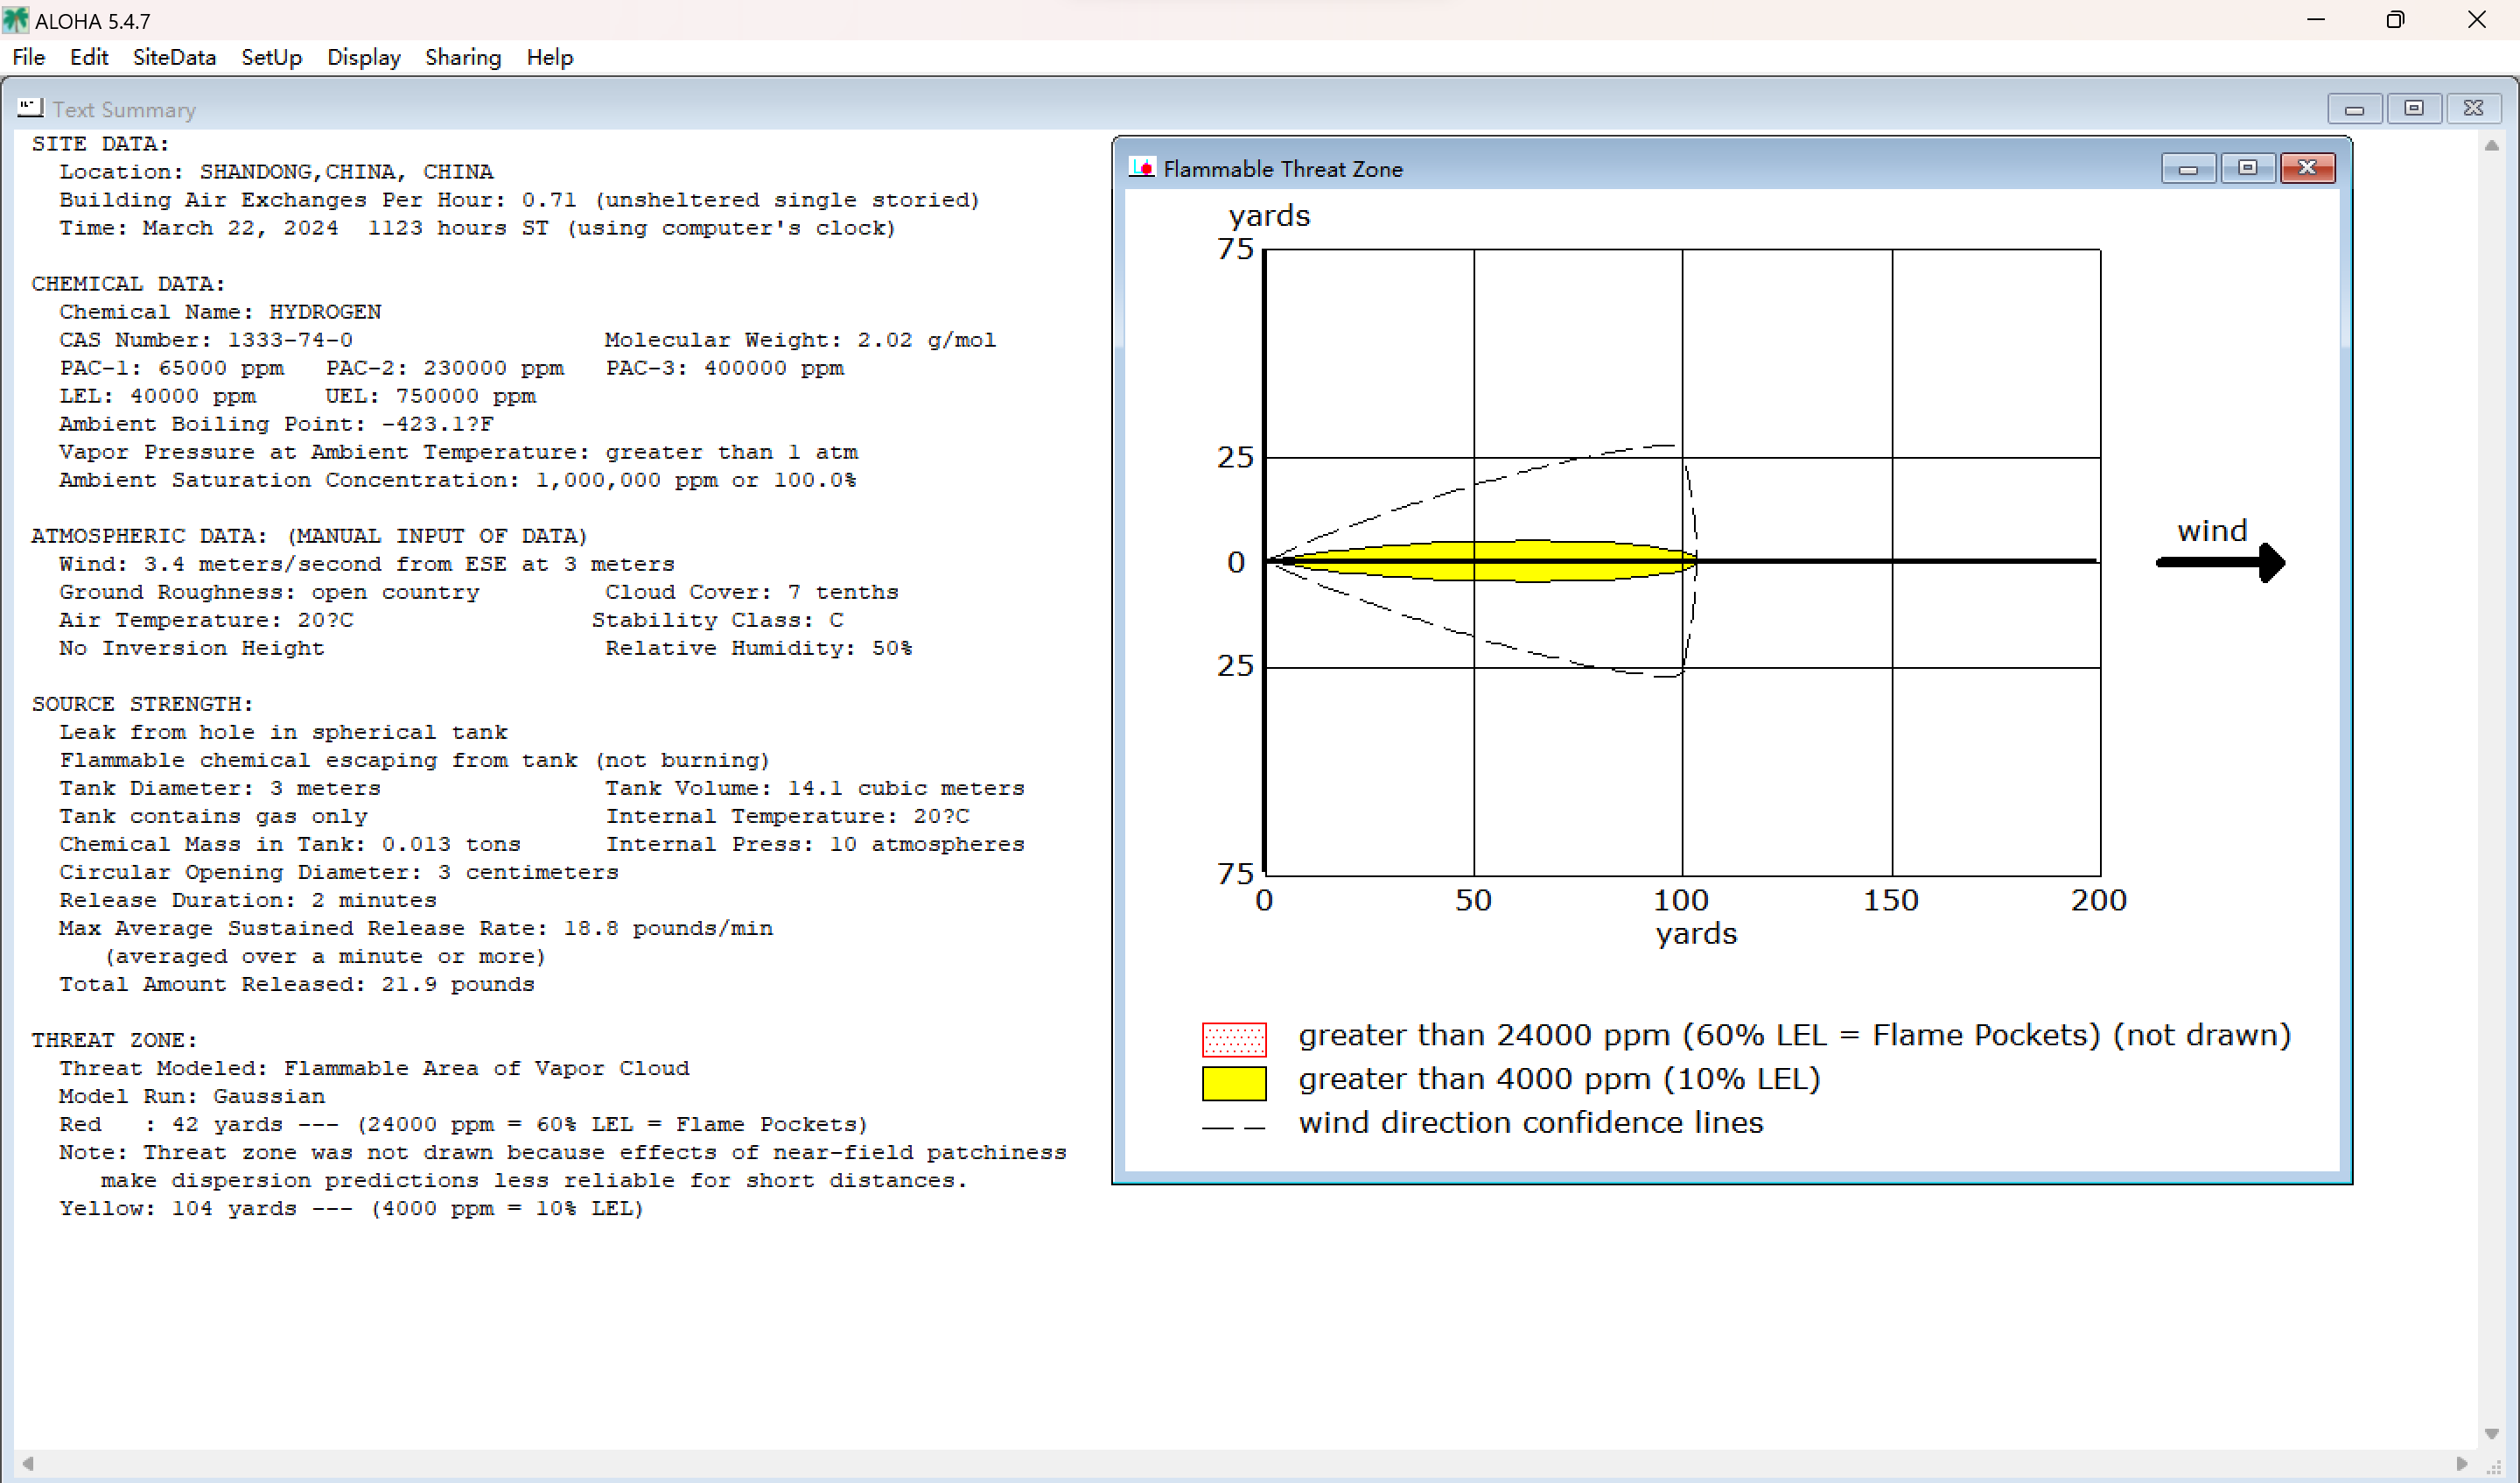Viewport: 2520px width, 1483px height.
Task: Open the File menu
Action: click(28, 57)
